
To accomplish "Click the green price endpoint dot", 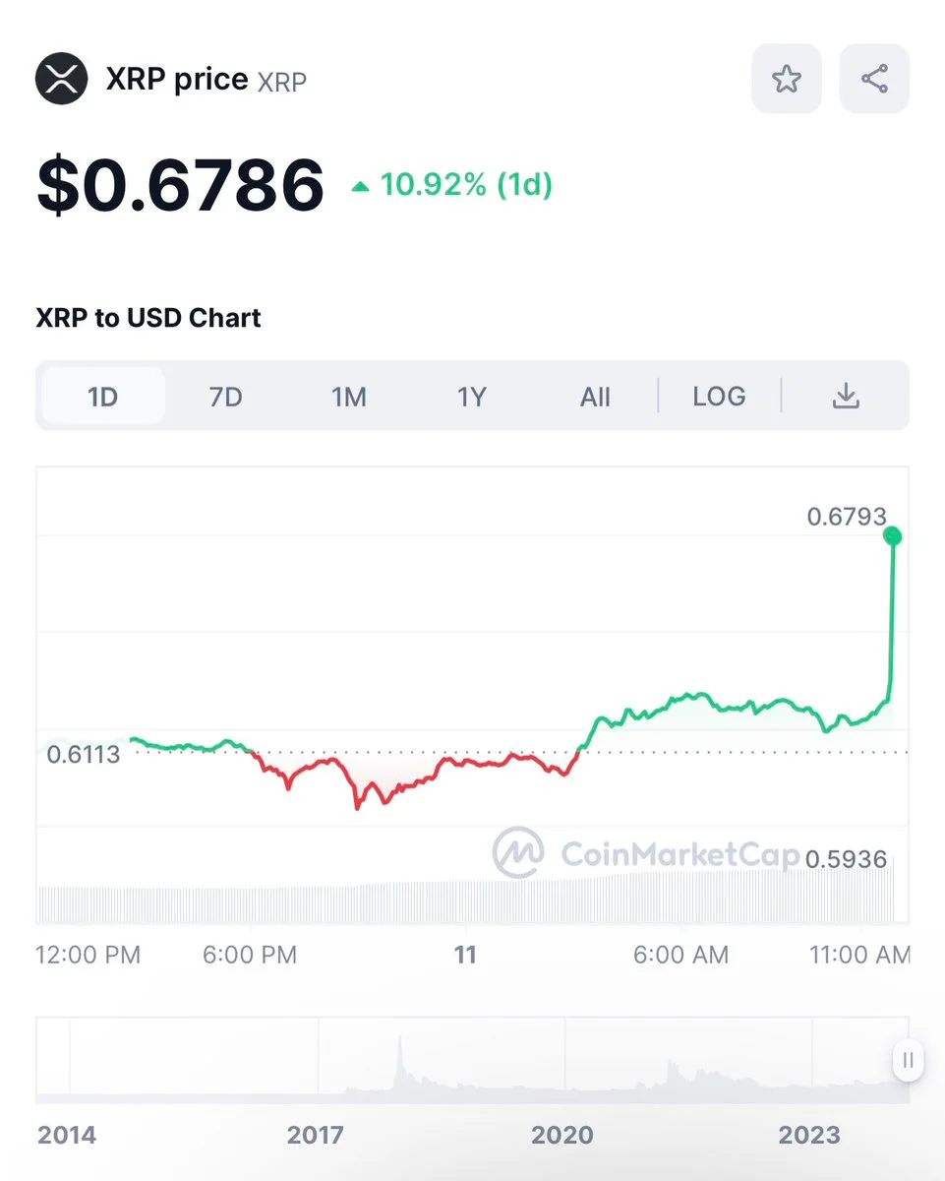I will [893, 535].
